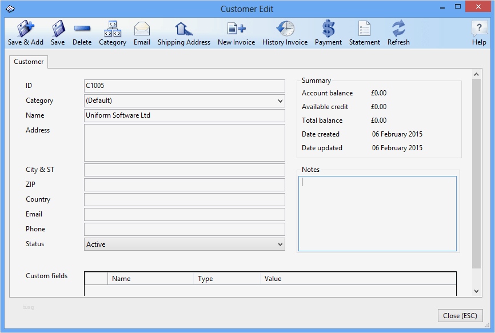495x333 pixels.
Task: Open Shipping Address from the toolbar
Action: tap(183, 29)
